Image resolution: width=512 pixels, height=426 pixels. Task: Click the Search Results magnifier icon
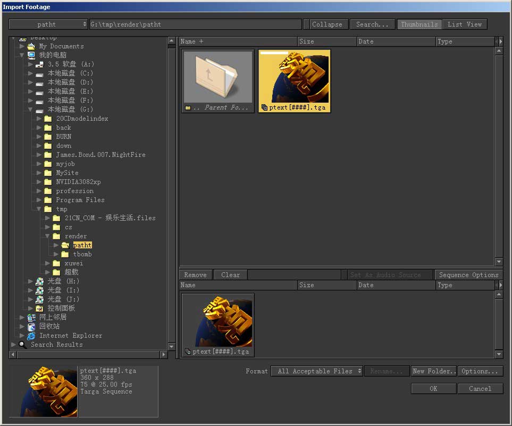pyautogui.click(x=22, y=345)
